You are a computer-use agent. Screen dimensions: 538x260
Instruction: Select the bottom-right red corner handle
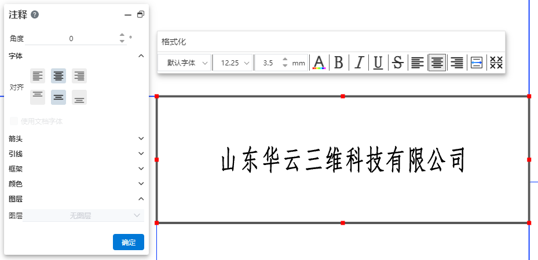click(529, 223)
